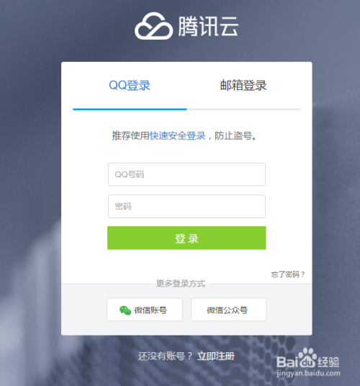Click the gray underline below 邮箱登录

coord(243,109)
